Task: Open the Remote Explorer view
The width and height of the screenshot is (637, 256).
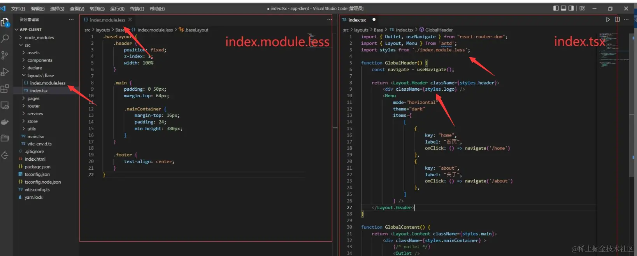Action: [x=5, y=105]
